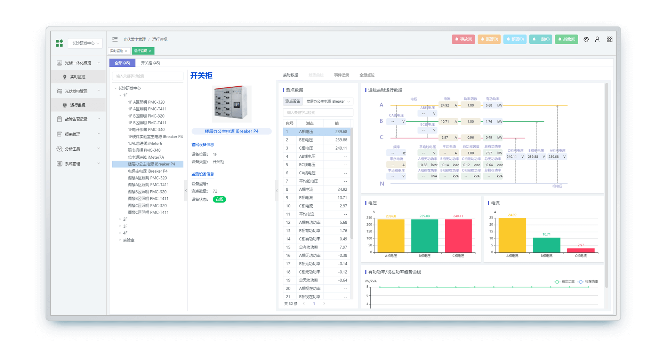Select the 开关柜 (45) tab
Viewport: 667px width, 349px height.
(x=150, y=63)
